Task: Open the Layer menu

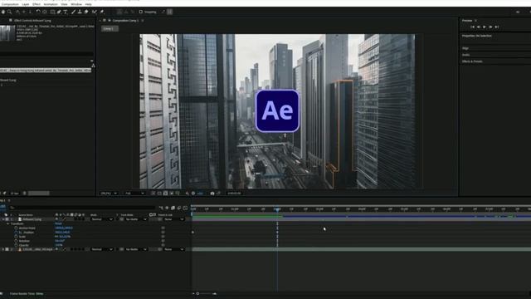Action: pos(26,4)
